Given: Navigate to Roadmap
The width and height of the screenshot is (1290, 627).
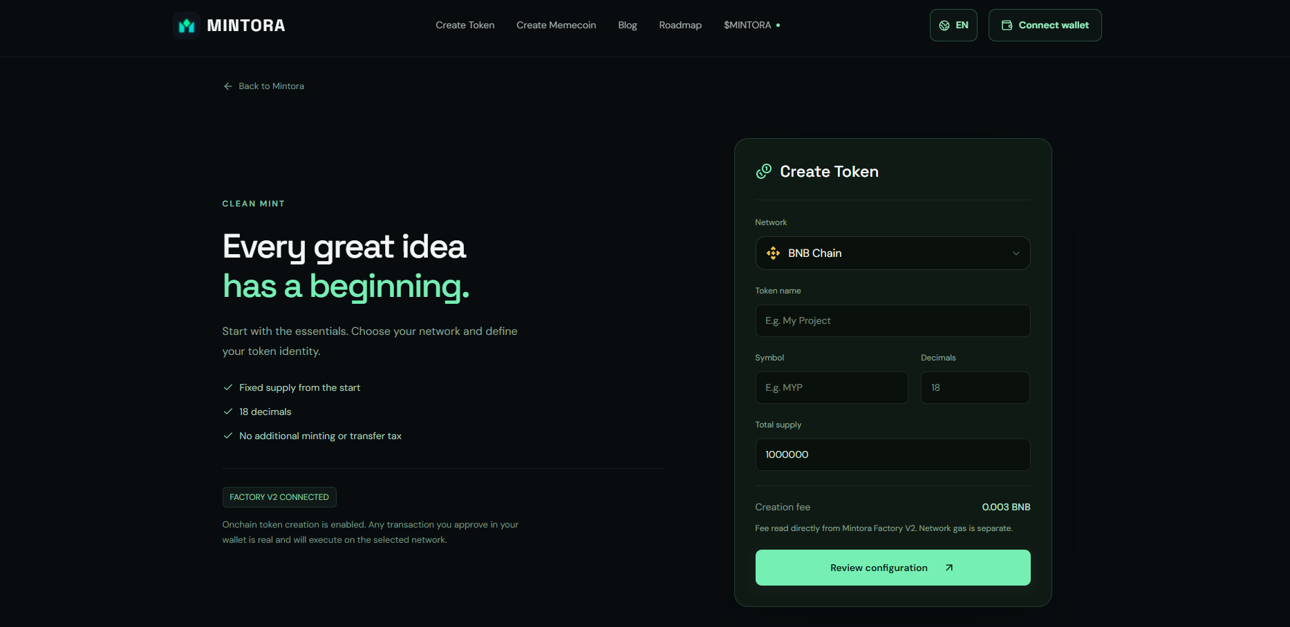Looking at the screenshot, I should click(680, 26).
